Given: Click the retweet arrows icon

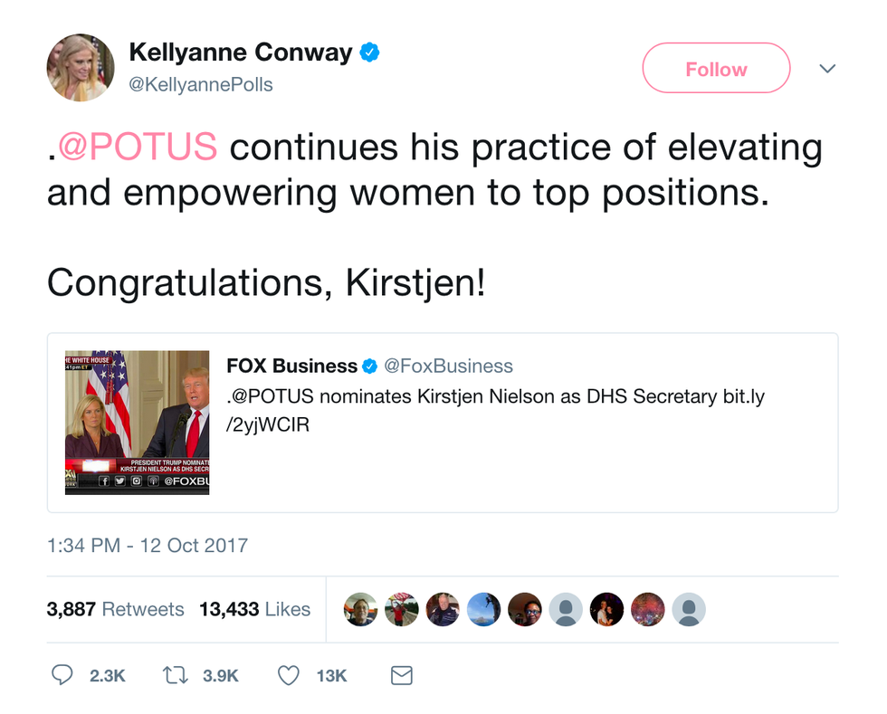Looking at the screenshot, I should click(174, 675).
